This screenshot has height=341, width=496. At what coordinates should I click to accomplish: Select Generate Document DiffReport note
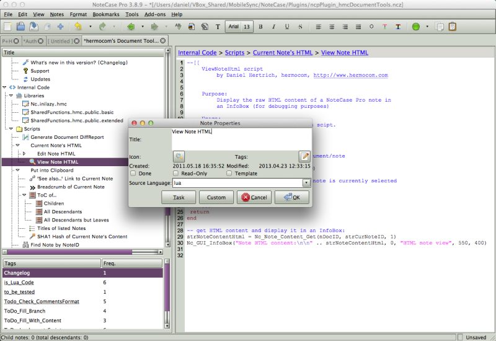pyautogui.click(x=67, y=137)
